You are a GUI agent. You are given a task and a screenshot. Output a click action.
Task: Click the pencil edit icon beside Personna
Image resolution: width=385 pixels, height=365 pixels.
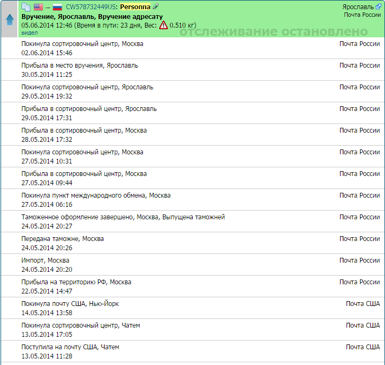(x=156, y=7)
